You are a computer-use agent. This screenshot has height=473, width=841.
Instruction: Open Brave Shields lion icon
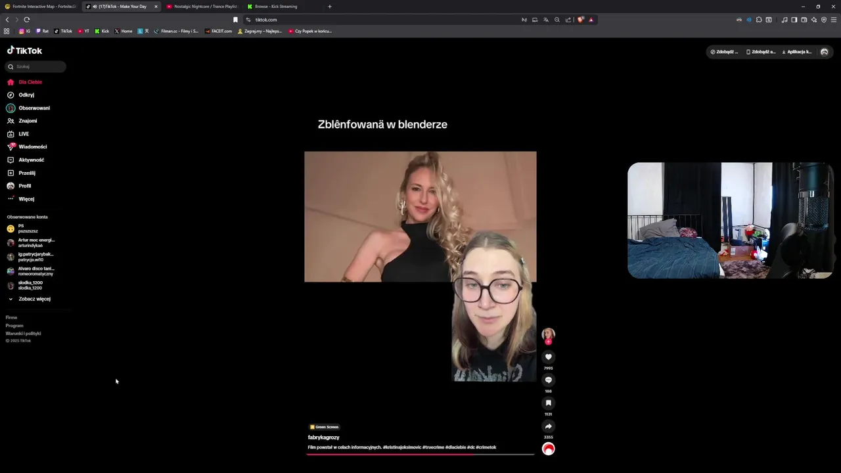click(580, 20)
